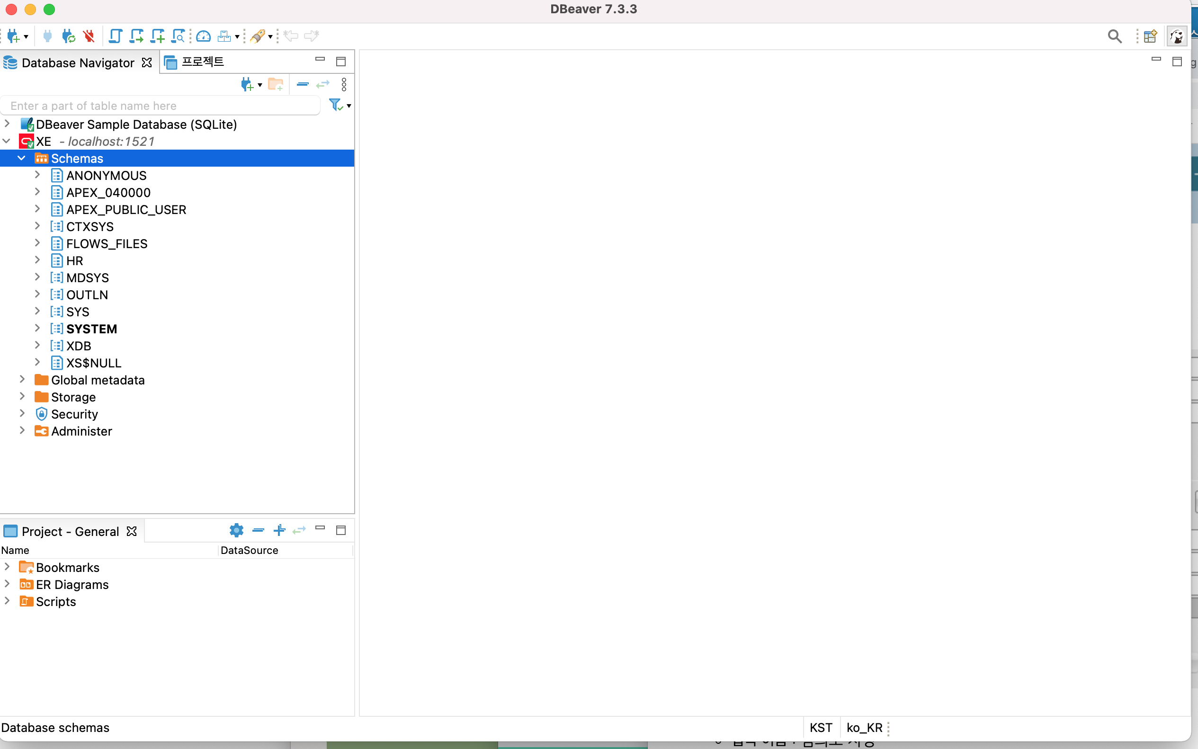Click the New Connection plug icon in navigator panel
Image resolution: width=1198 pixels, height=749 pixels.
point(247,85)
